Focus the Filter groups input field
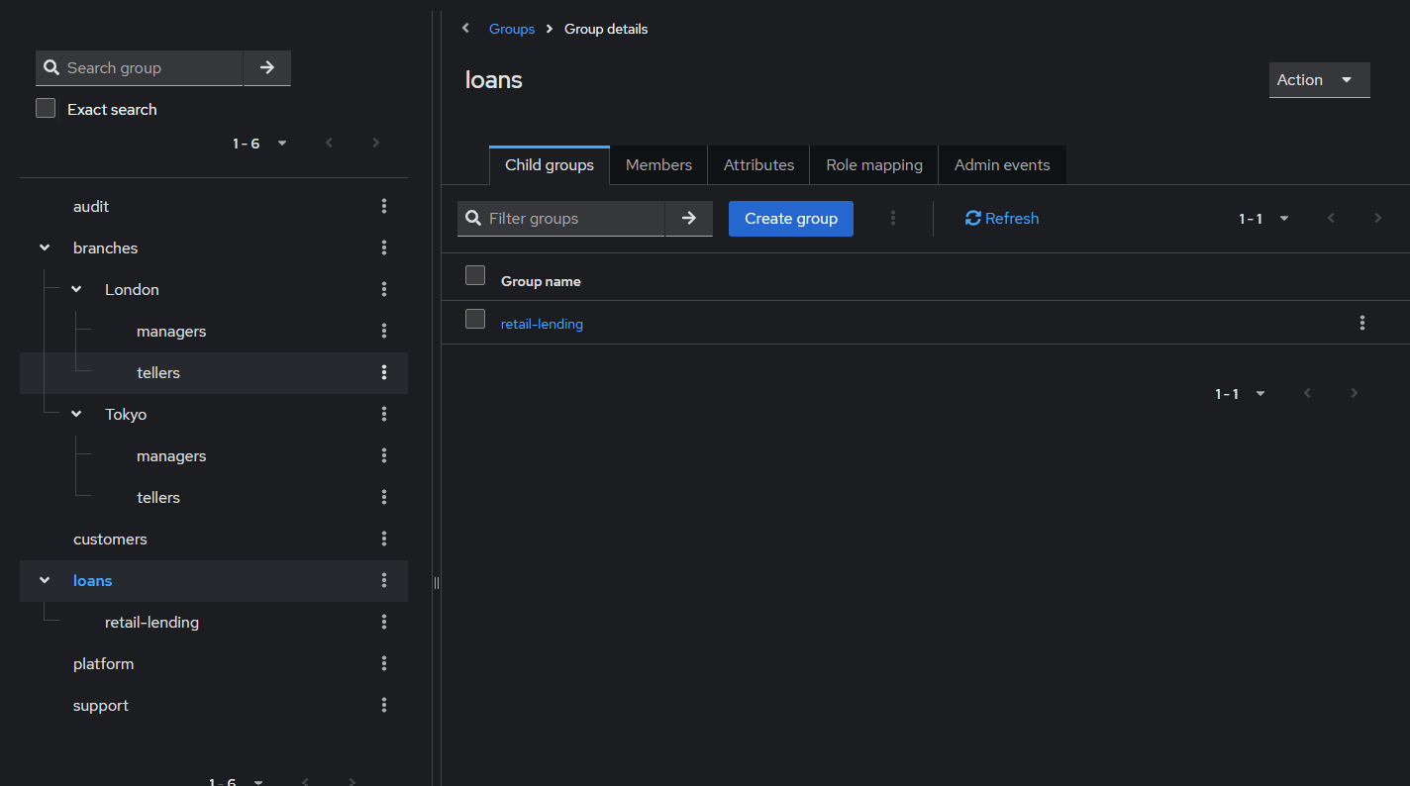 [560, 219]
